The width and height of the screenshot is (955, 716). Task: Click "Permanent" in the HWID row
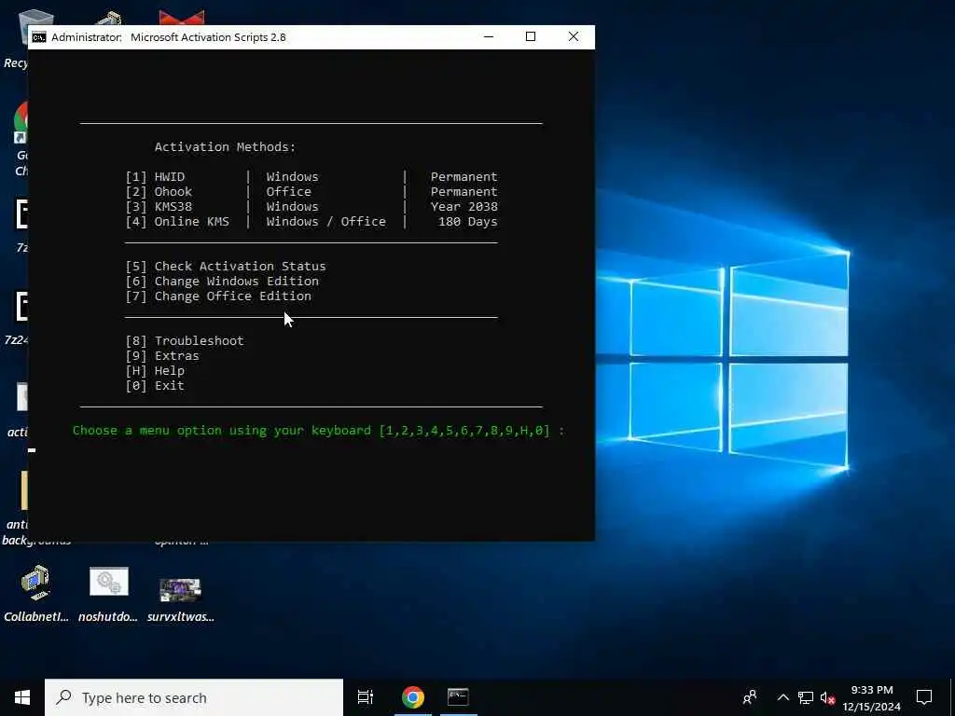click(x=464, y=176)
